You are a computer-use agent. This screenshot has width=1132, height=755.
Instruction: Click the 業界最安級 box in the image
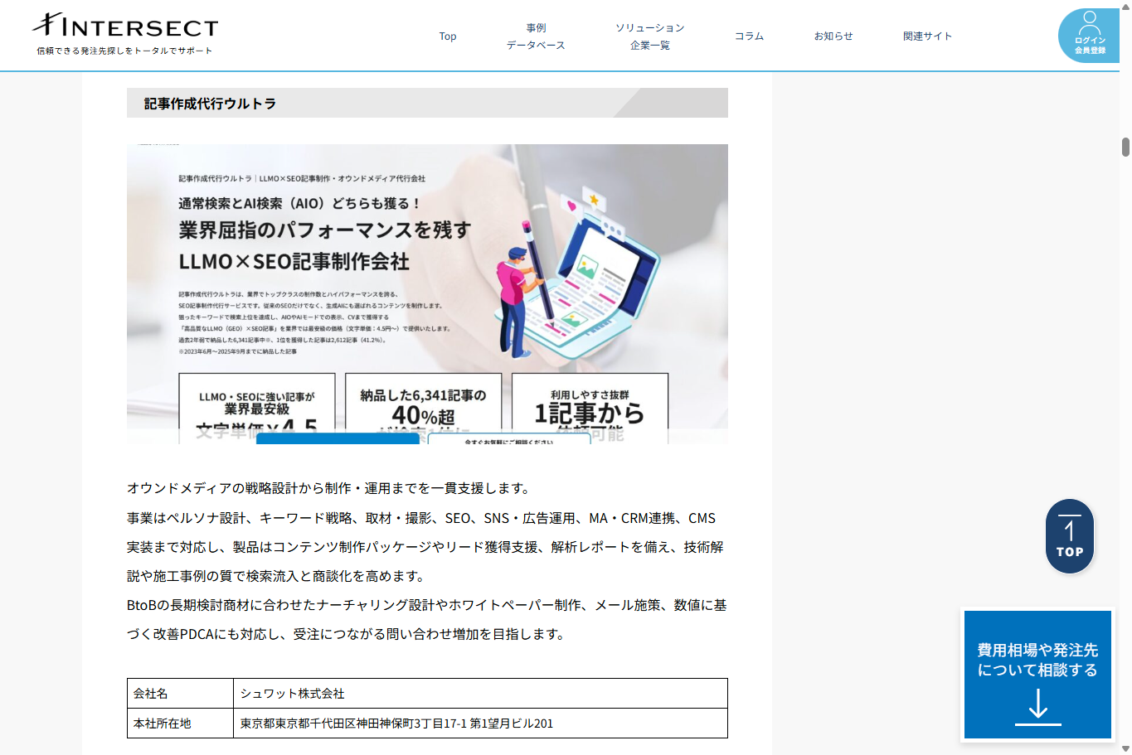257,406
